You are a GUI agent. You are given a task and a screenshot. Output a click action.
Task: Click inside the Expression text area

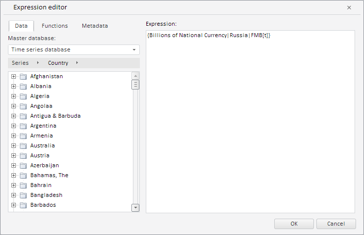coord(250,124)
